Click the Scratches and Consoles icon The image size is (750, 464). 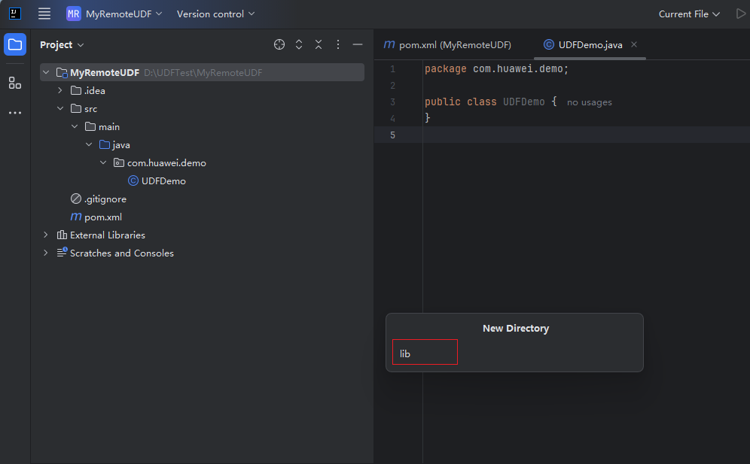[62, 253]
